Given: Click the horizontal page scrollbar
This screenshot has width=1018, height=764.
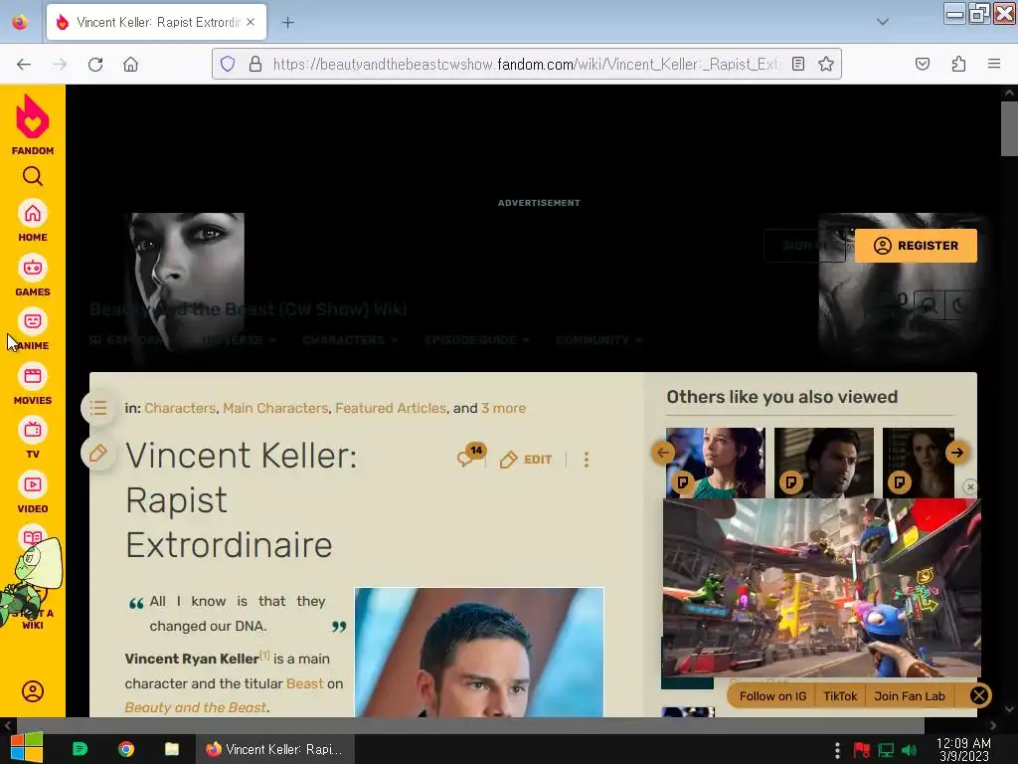Looking at the screenshot, I should click(x=470, y=725).
